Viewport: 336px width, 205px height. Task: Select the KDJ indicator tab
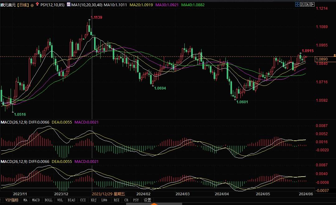(93, 200)
